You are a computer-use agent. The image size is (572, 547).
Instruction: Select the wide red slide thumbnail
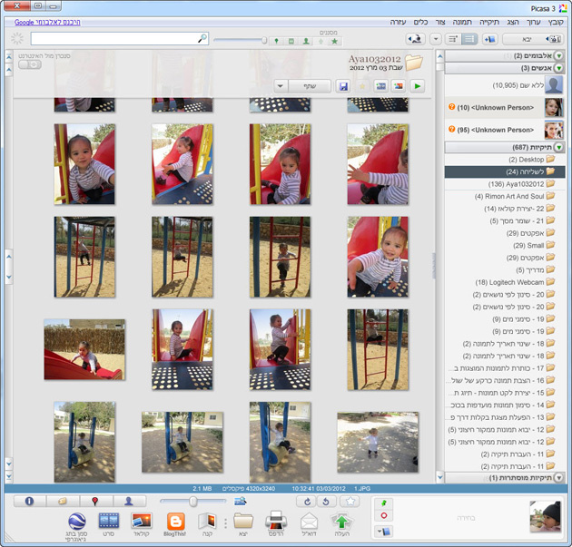point(84,349)
